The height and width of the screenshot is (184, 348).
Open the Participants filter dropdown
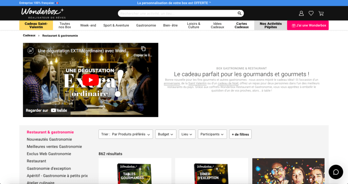pos(212,134)
